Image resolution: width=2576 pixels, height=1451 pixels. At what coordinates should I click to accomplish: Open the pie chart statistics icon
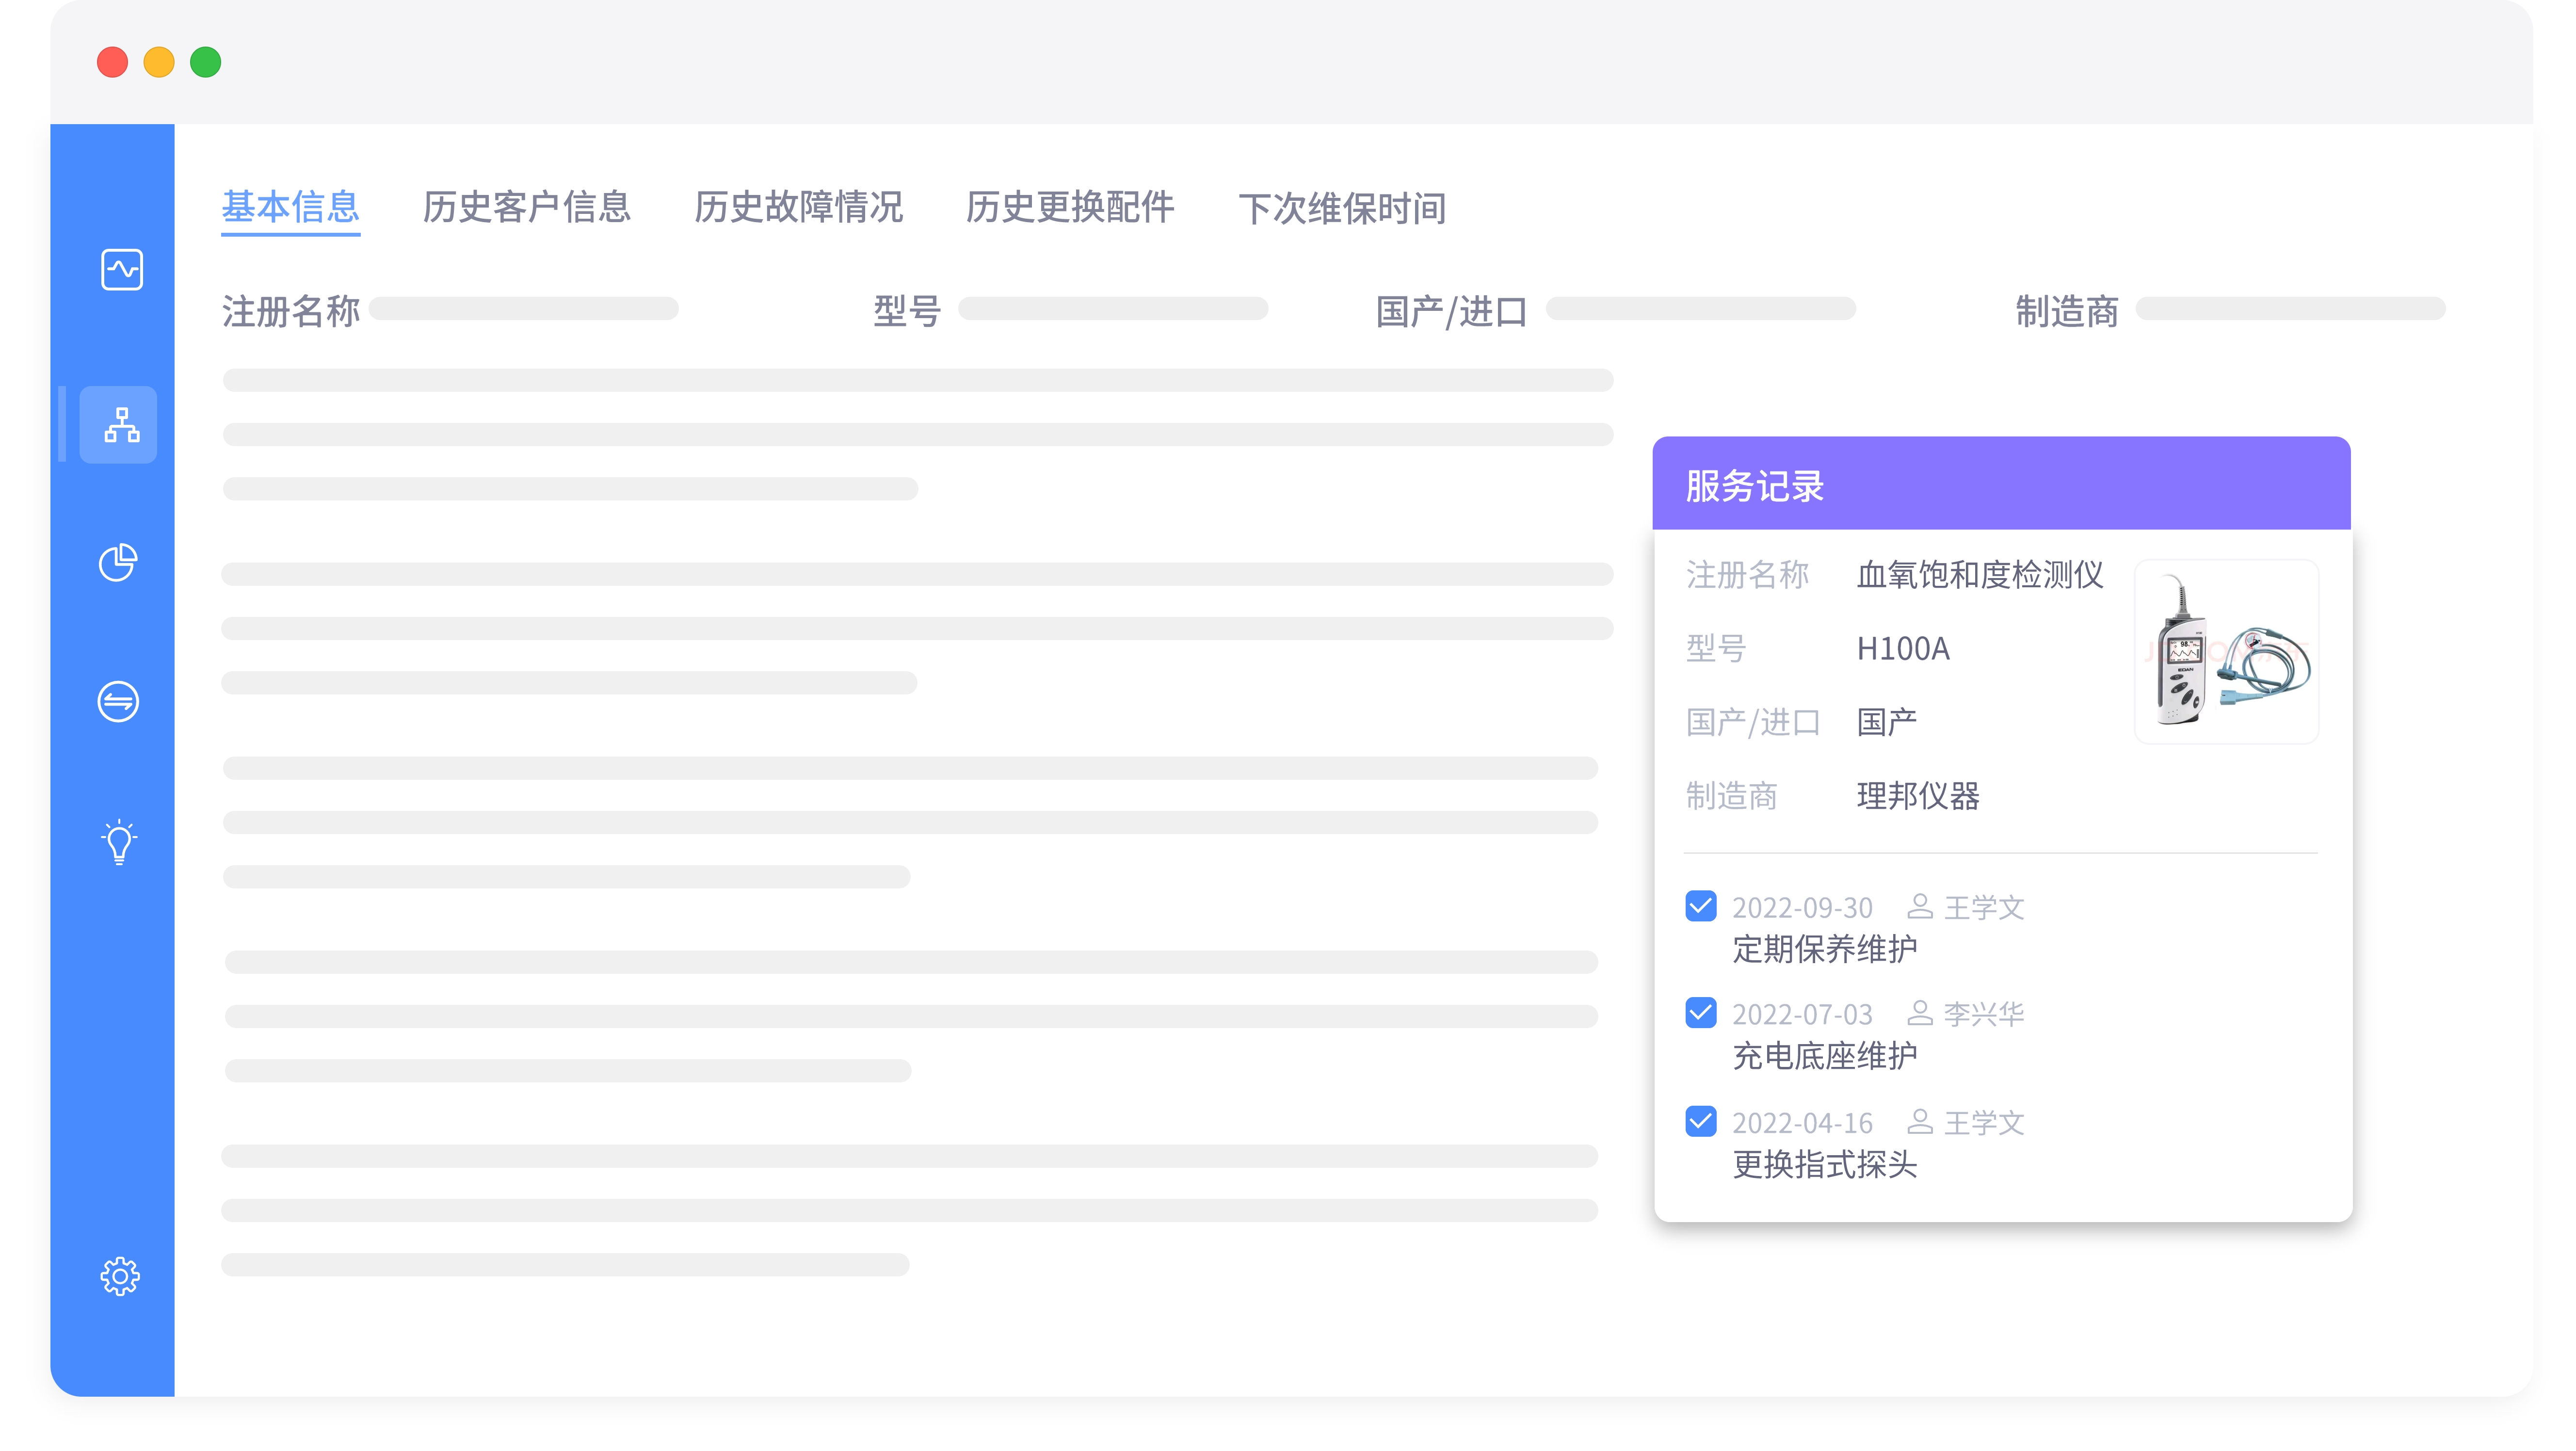pyautogui.click(x=118, y=562)
